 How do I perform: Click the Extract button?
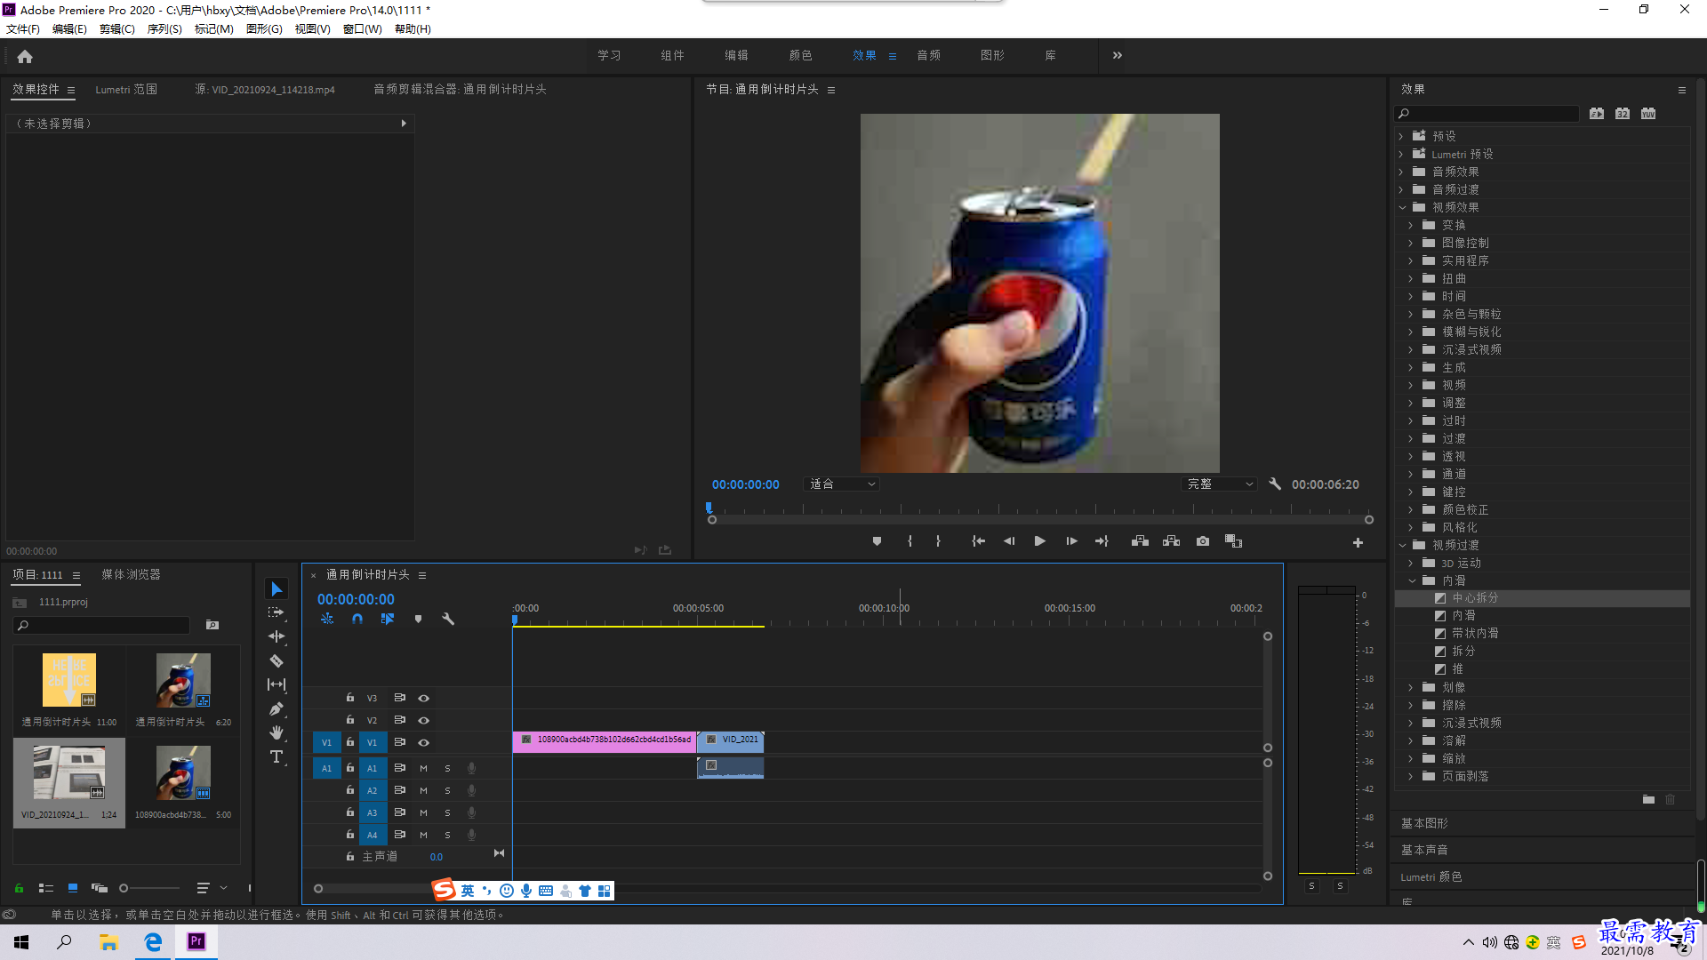coord(1171,541)
